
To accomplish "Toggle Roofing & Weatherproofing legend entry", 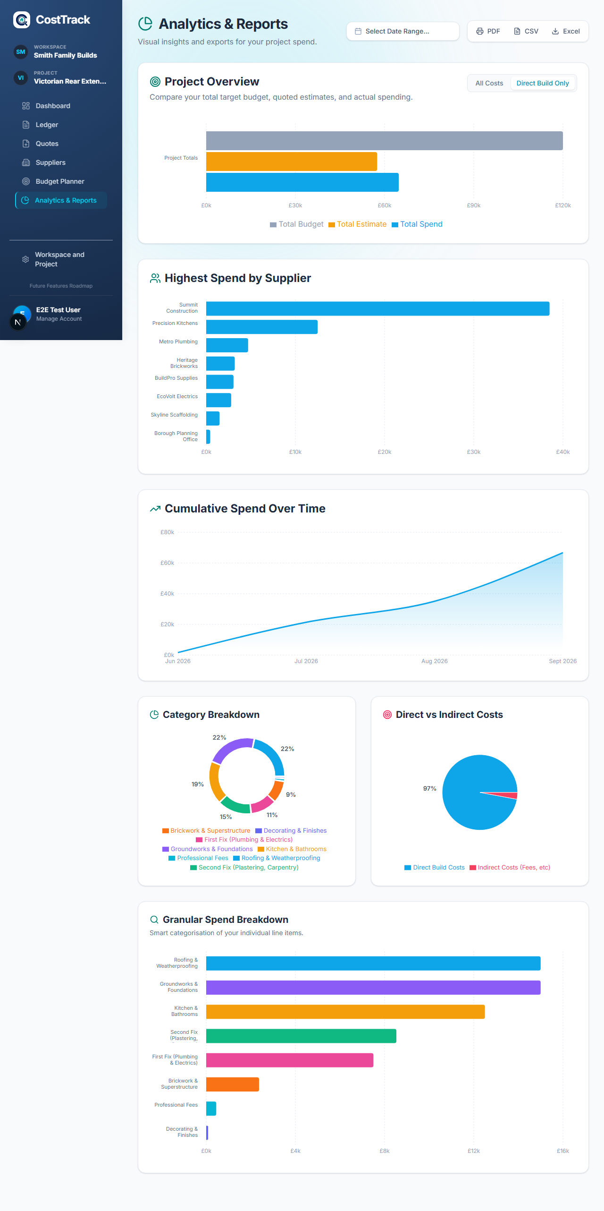I will click(277, 858).
